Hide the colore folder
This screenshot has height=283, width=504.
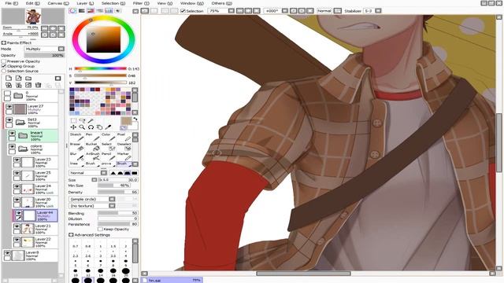click(x=12, y=147)
